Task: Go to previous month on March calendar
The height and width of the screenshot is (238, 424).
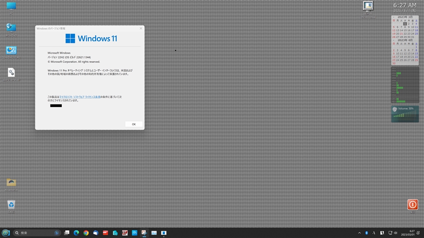Action: 393,17
